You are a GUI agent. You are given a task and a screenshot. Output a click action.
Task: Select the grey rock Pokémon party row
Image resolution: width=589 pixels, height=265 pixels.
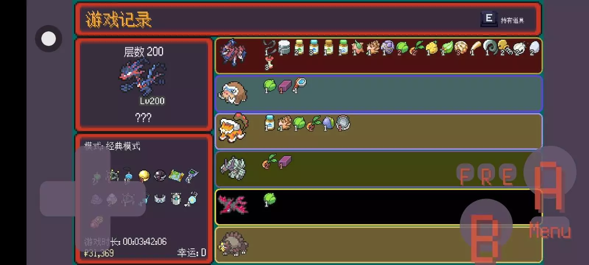point(378,169)
